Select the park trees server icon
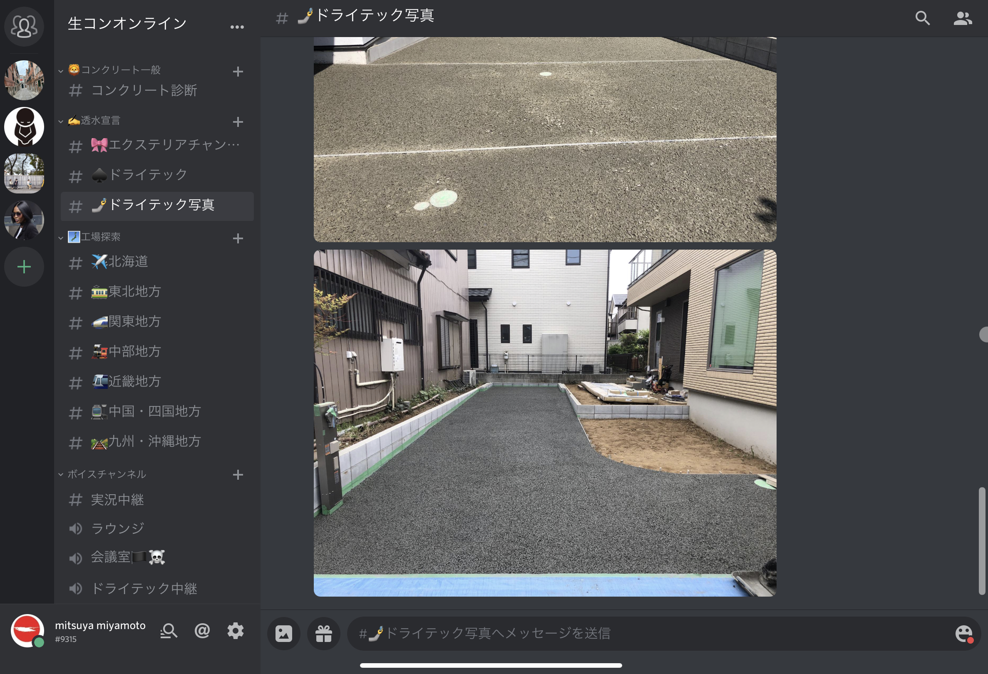Screen dimensions: 988x674 tap(24, 173)
